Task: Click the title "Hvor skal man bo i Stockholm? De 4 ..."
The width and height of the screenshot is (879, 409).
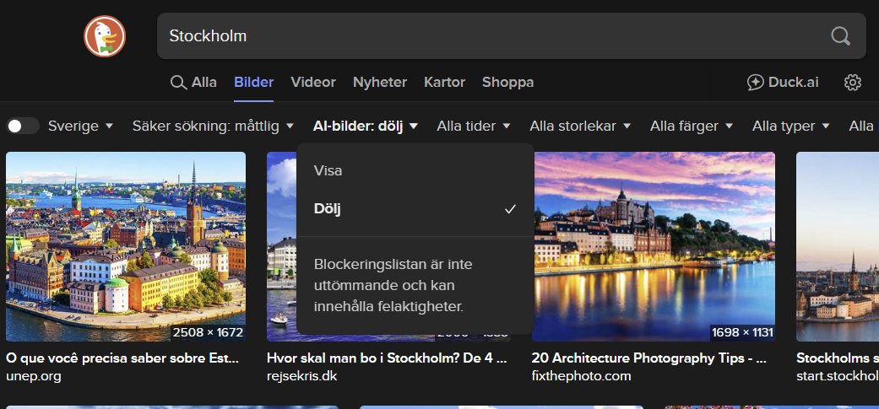Action: coord(387,358)
